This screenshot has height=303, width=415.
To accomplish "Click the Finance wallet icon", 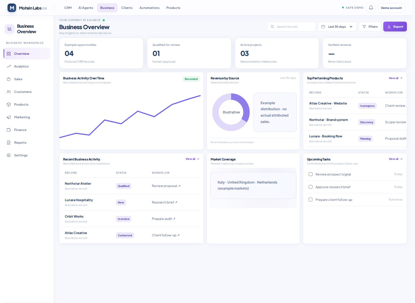I will 9,130.
